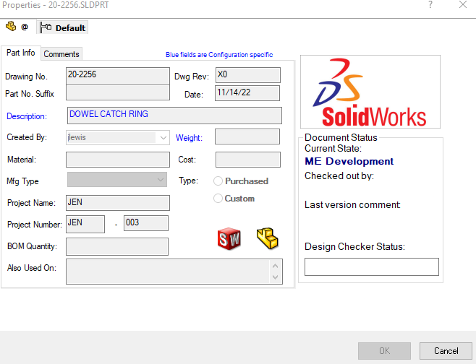The height and width of the screenshot is (364, 476).
Task: Click the blue Weight: label
Action: pos(189,138)
